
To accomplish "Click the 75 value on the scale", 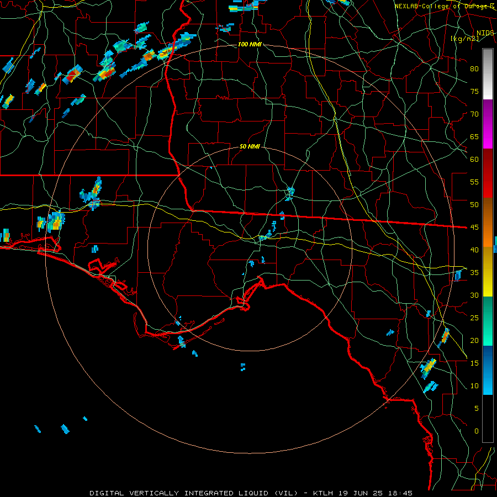I will (x=474, y=92).
